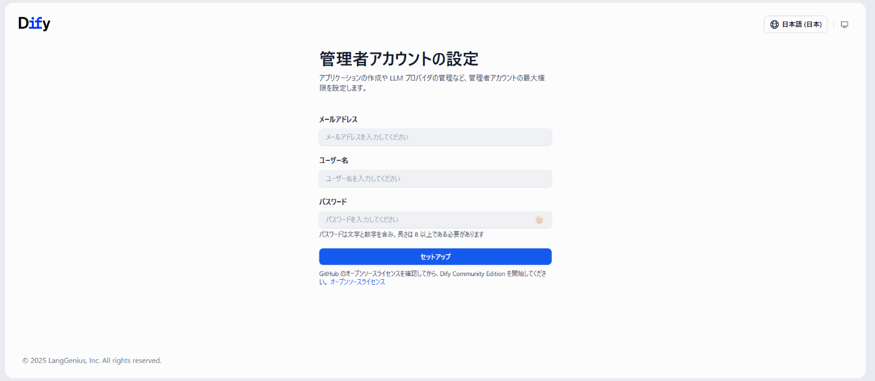This screenshot has height=381, width=875.
Task: Open the オープンソースライセンス link
Action: [357, 282]
